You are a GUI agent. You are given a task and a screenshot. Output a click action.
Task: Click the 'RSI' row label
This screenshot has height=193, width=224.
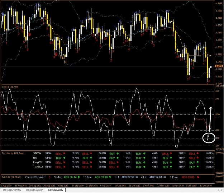pyautogui.click(x=35, y=158)
